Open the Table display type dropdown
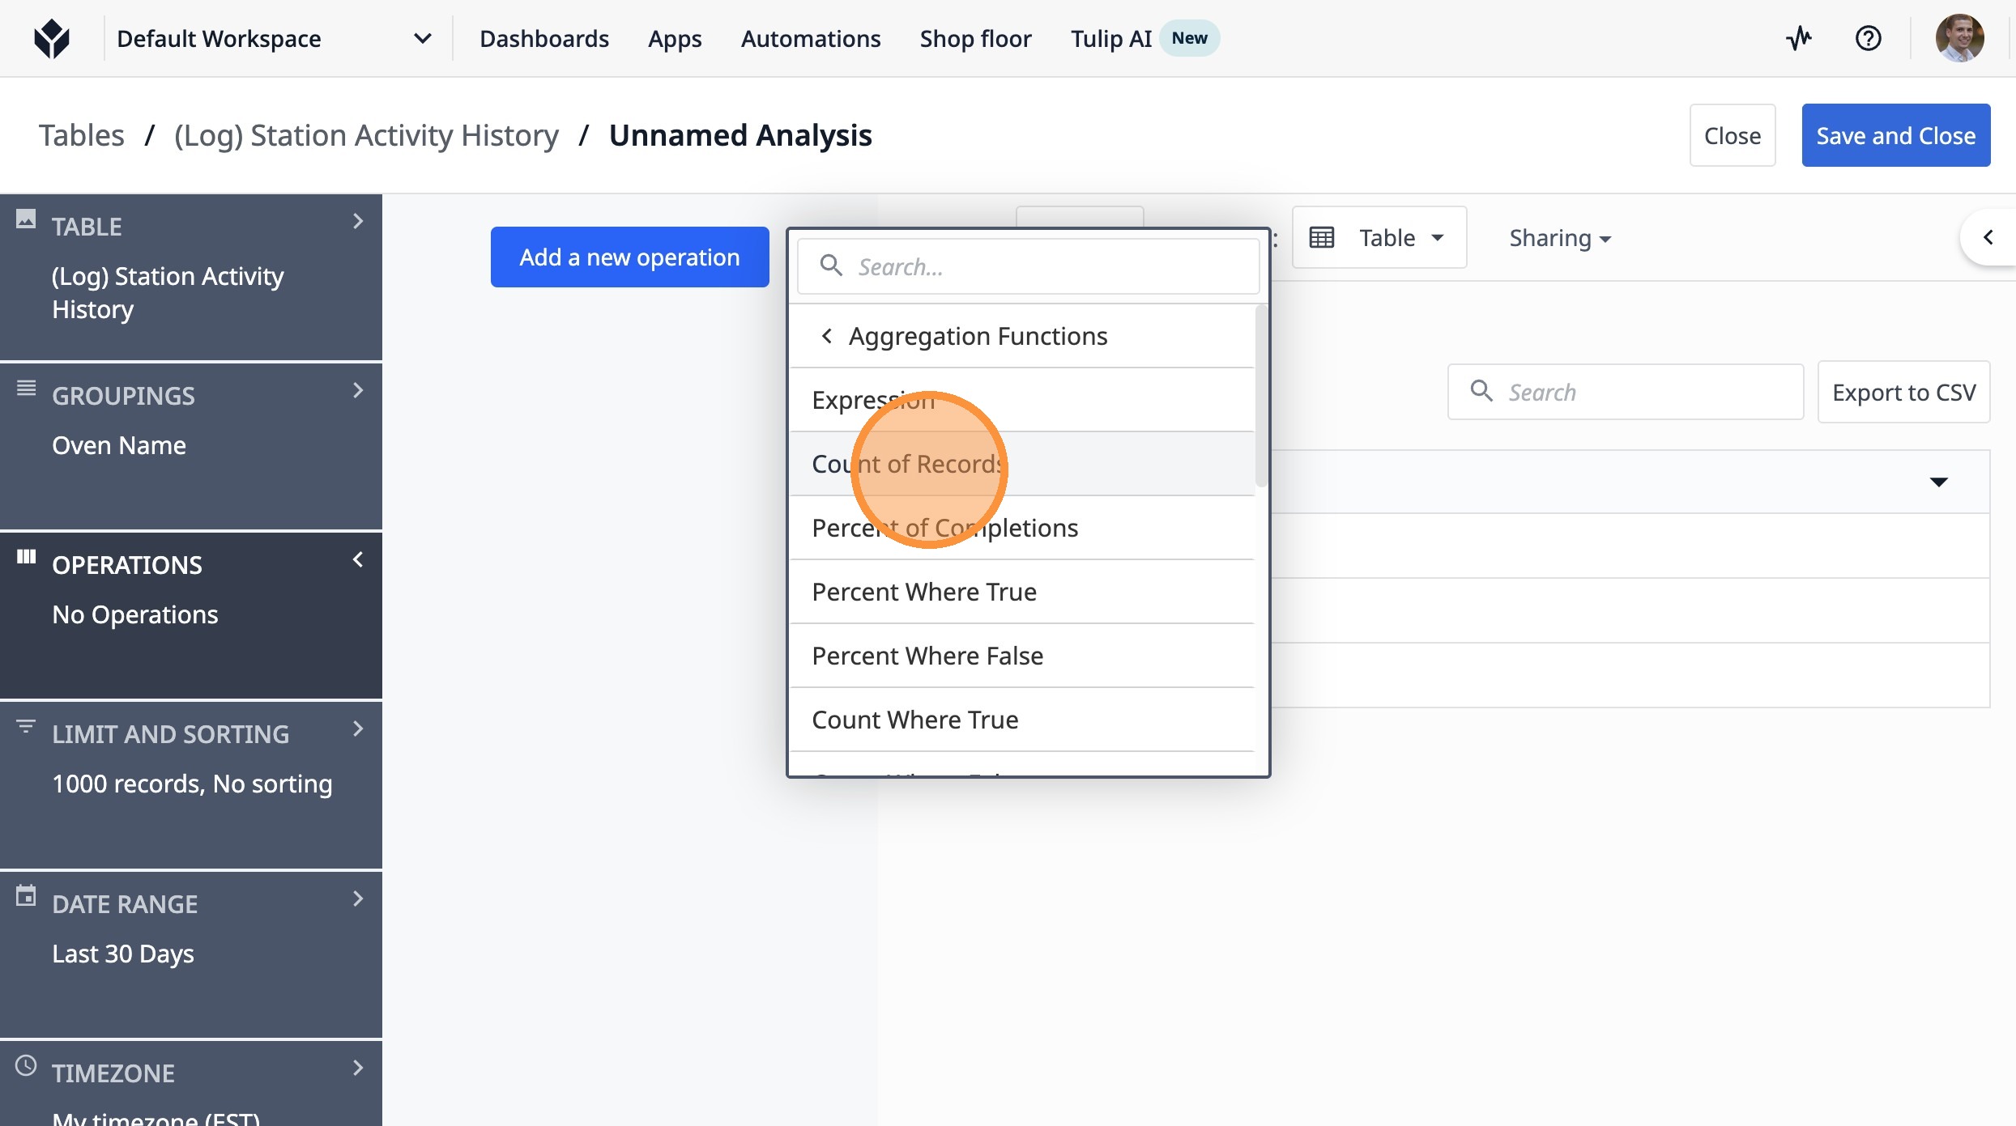Image resolution: width=2016 pixels, height=1126 pixels. (1379, 237)
